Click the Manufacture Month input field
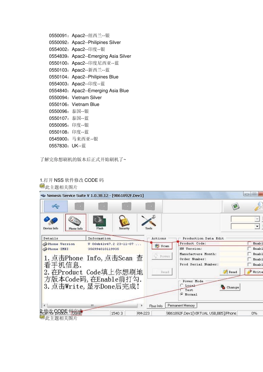The width and height of the screenshot is (263, 372). (233, 254)
